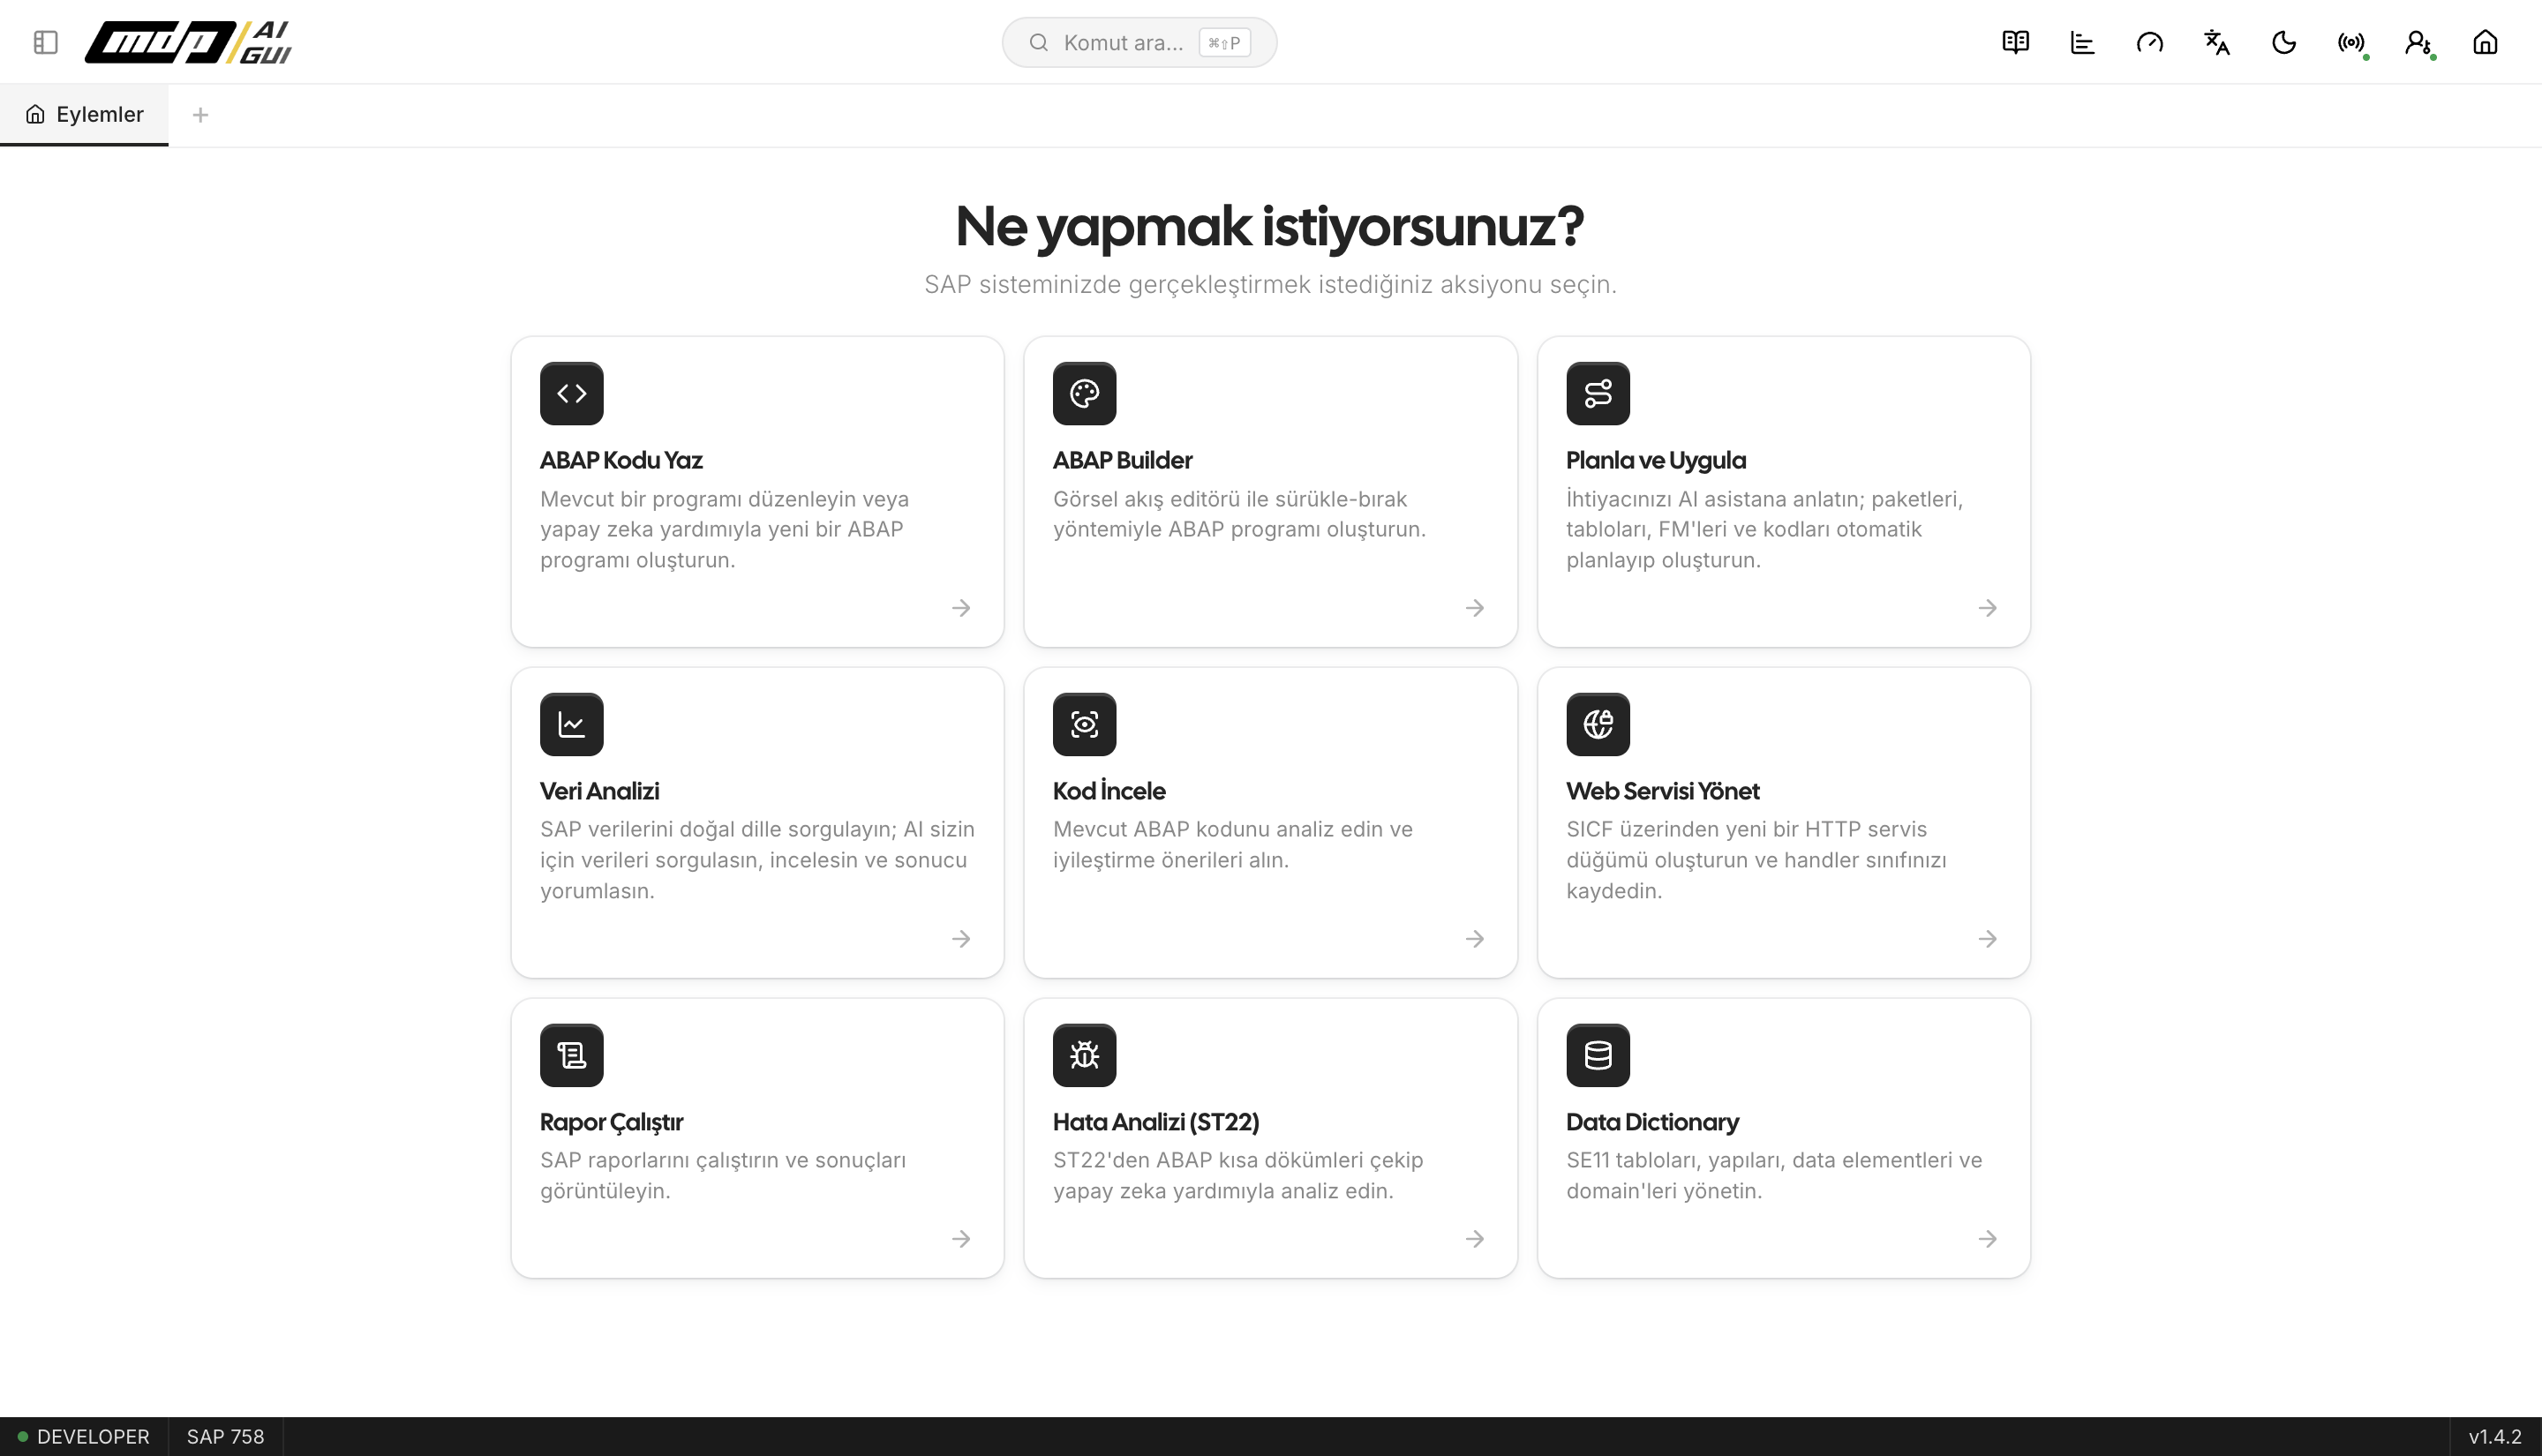Image resolution: width=2542 pixels, height=1456 pixels.
Task: Click the arrow on Hata Analizi card
Action: click(1474, 1239)
